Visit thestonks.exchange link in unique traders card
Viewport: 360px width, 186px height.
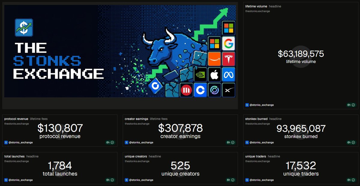(x=258, y=161)
